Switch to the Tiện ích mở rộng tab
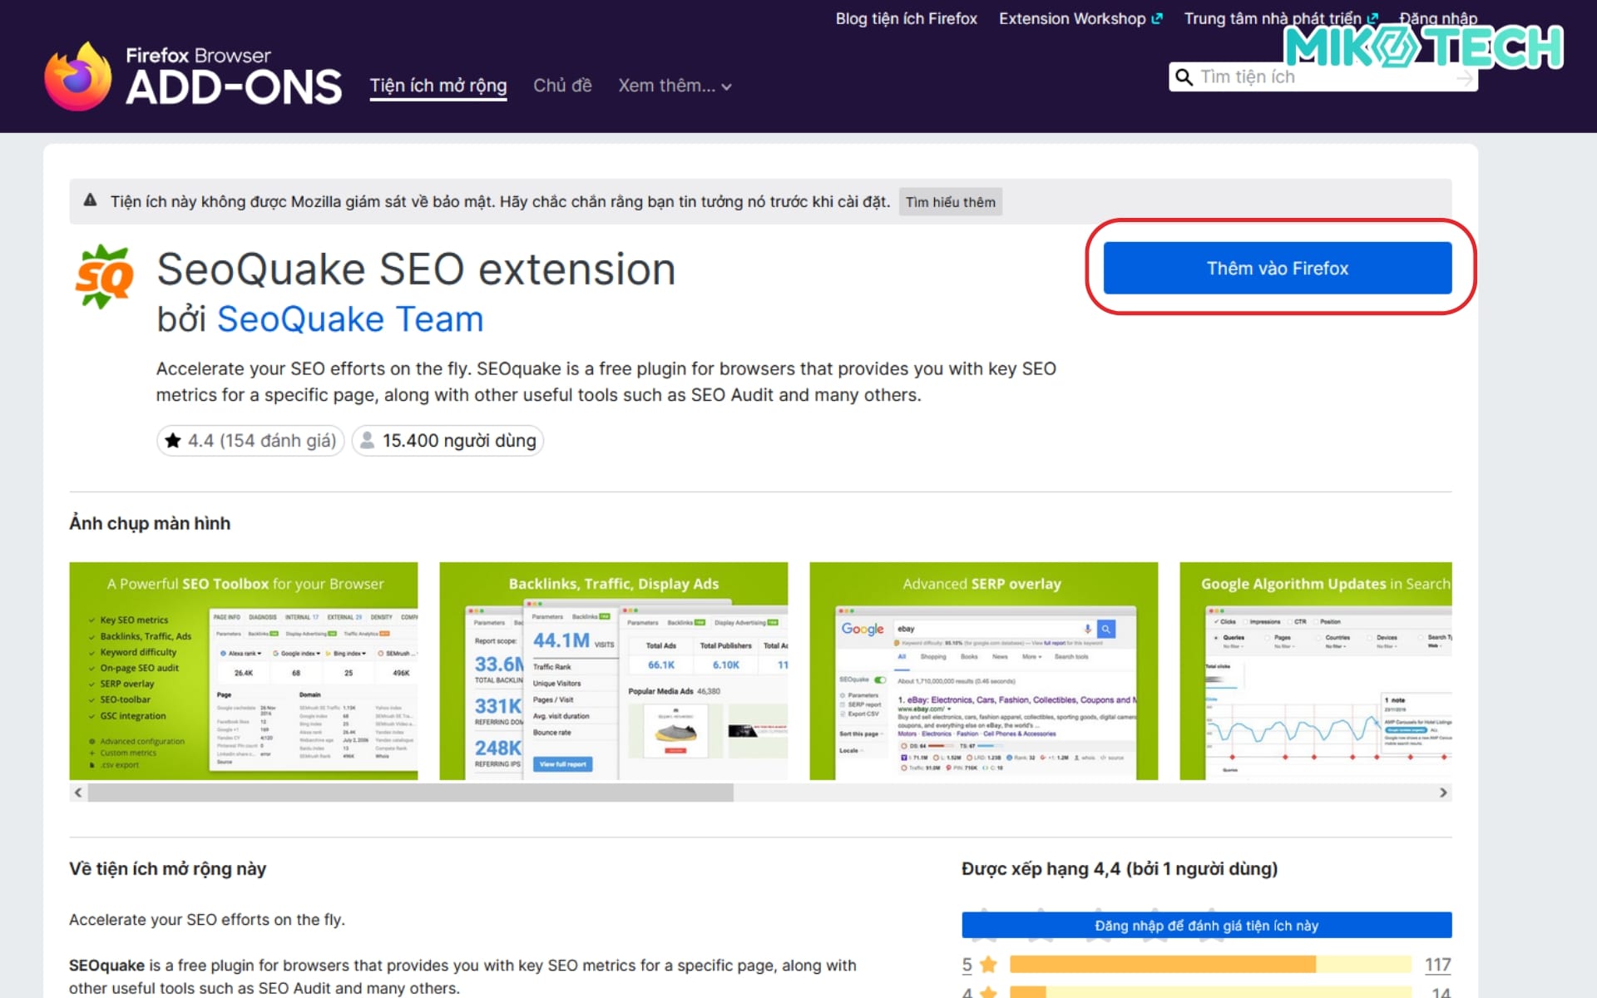The image size is (1597, 998). [x=438, y=85]
